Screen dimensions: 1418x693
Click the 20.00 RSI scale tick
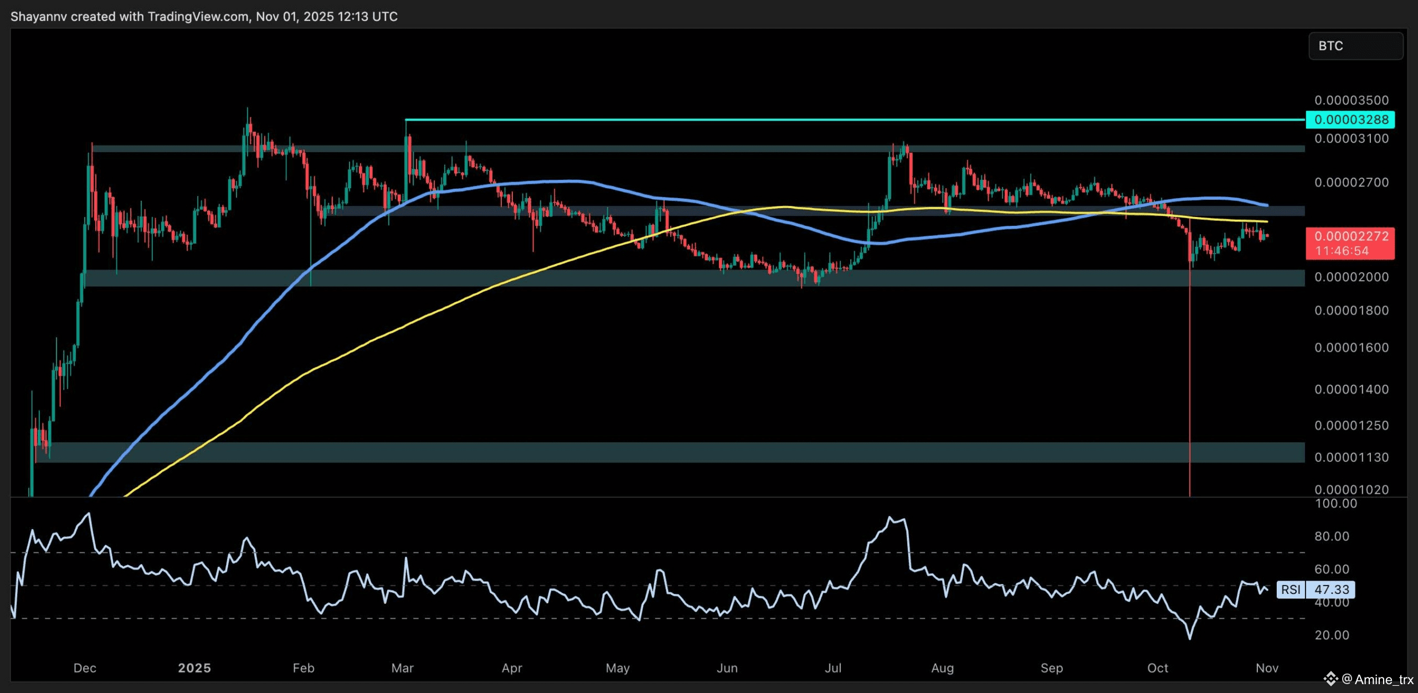coord(1332,635)
